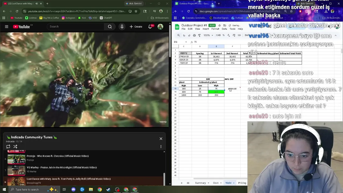Toggle shuffle playlist in Indicada panel

pyautogui.click(x=15, y=147)
